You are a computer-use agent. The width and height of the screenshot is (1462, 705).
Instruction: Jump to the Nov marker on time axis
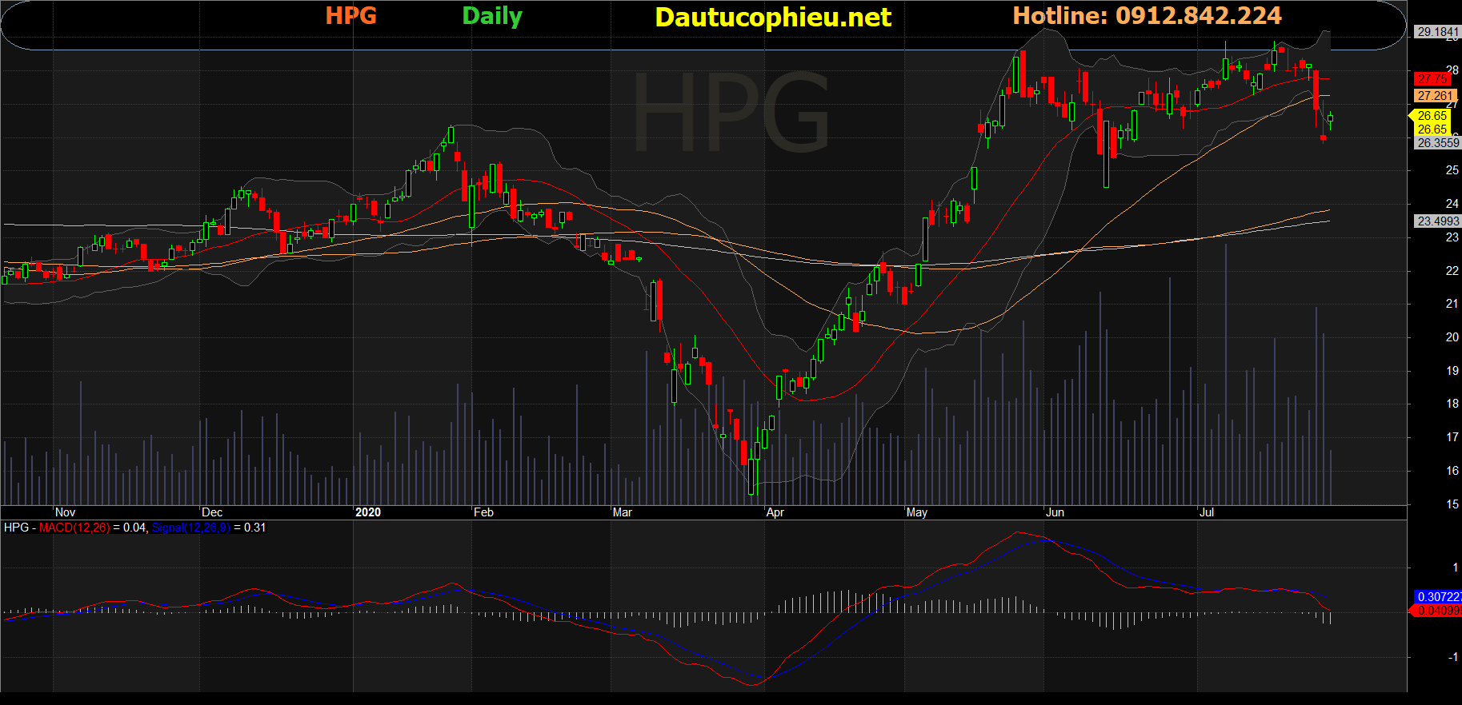66,512
